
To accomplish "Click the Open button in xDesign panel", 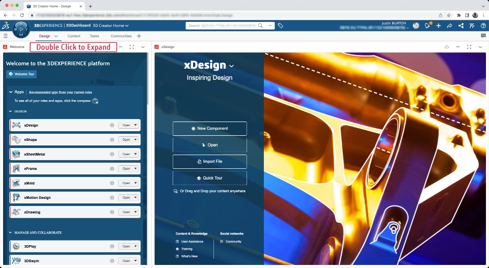I will pos(209,145).
